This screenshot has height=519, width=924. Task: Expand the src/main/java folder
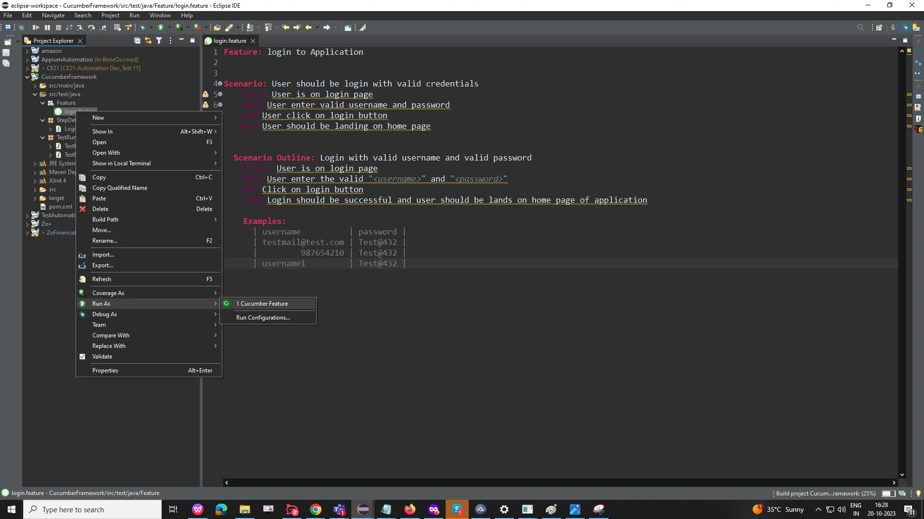point(36,86)
